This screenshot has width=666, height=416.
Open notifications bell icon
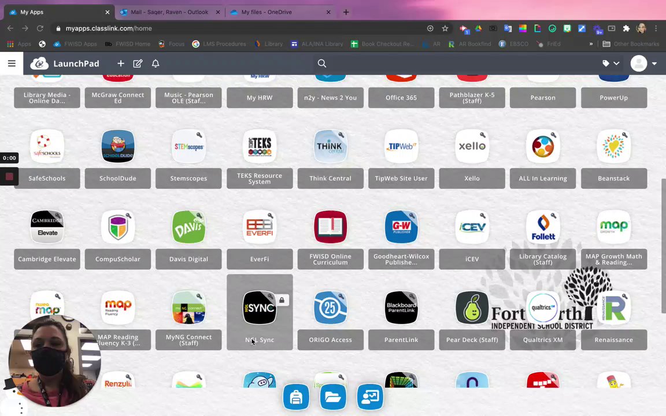coord(156,63)
